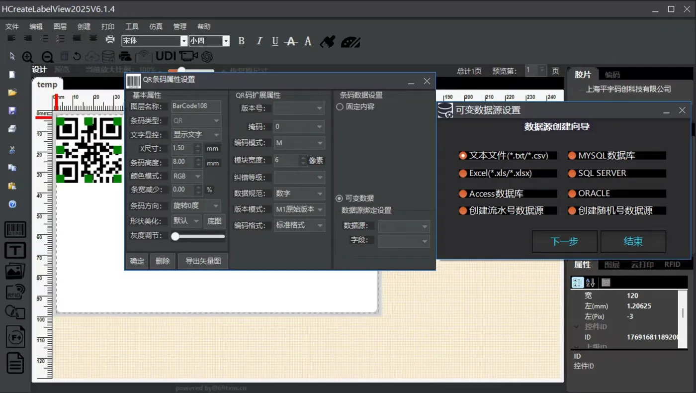Open the font name dropdown
The image size is (696, 393).
pyautogui.click(x=184, y=41)
